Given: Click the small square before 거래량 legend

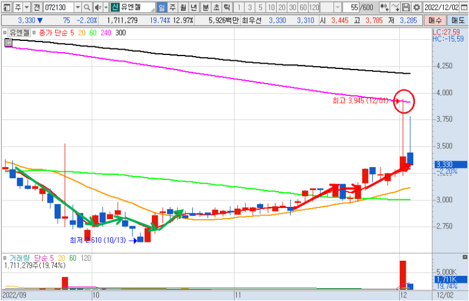Looking at the screenshot, I should [5, 258].
